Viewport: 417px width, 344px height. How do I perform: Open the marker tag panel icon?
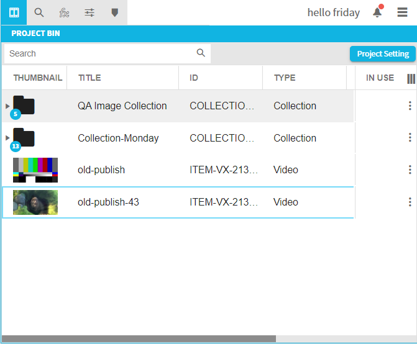(x=114, y=12)
